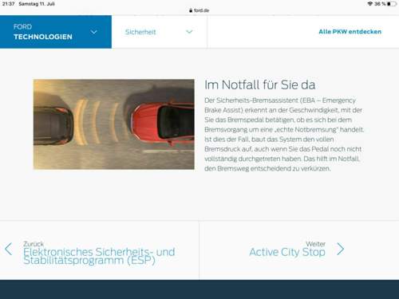Go to Active City Stop page
Image resolution: width=399 pixels, height=299 pixels.
tap(287, 252)
